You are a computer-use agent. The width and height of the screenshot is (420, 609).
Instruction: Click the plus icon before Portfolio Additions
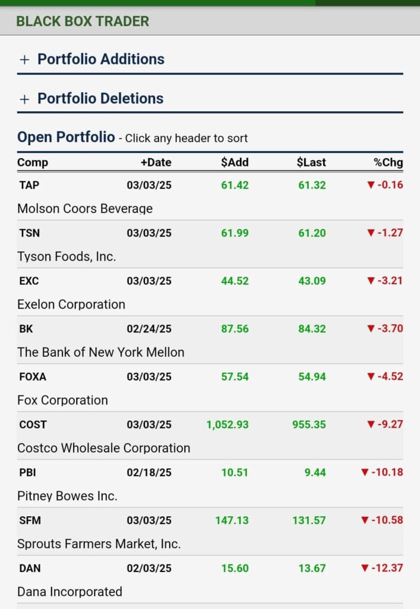pyautogui.click(x=24, y=59)
